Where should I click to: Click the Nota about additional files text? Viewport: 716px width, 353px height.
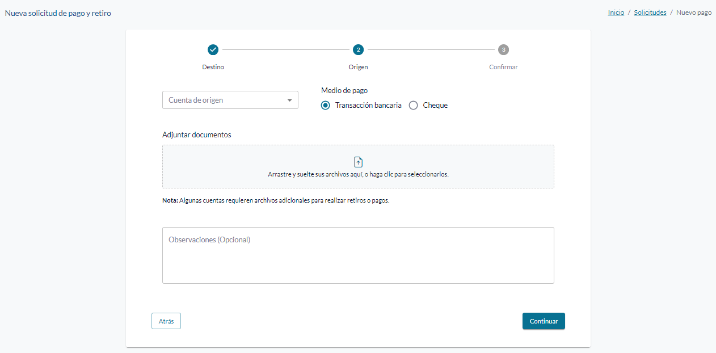click(x=276, y=200)
